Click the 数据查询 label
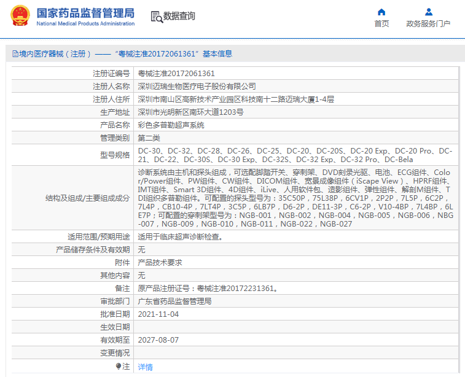The image size is (465, 377). click(x=179, y=16)
